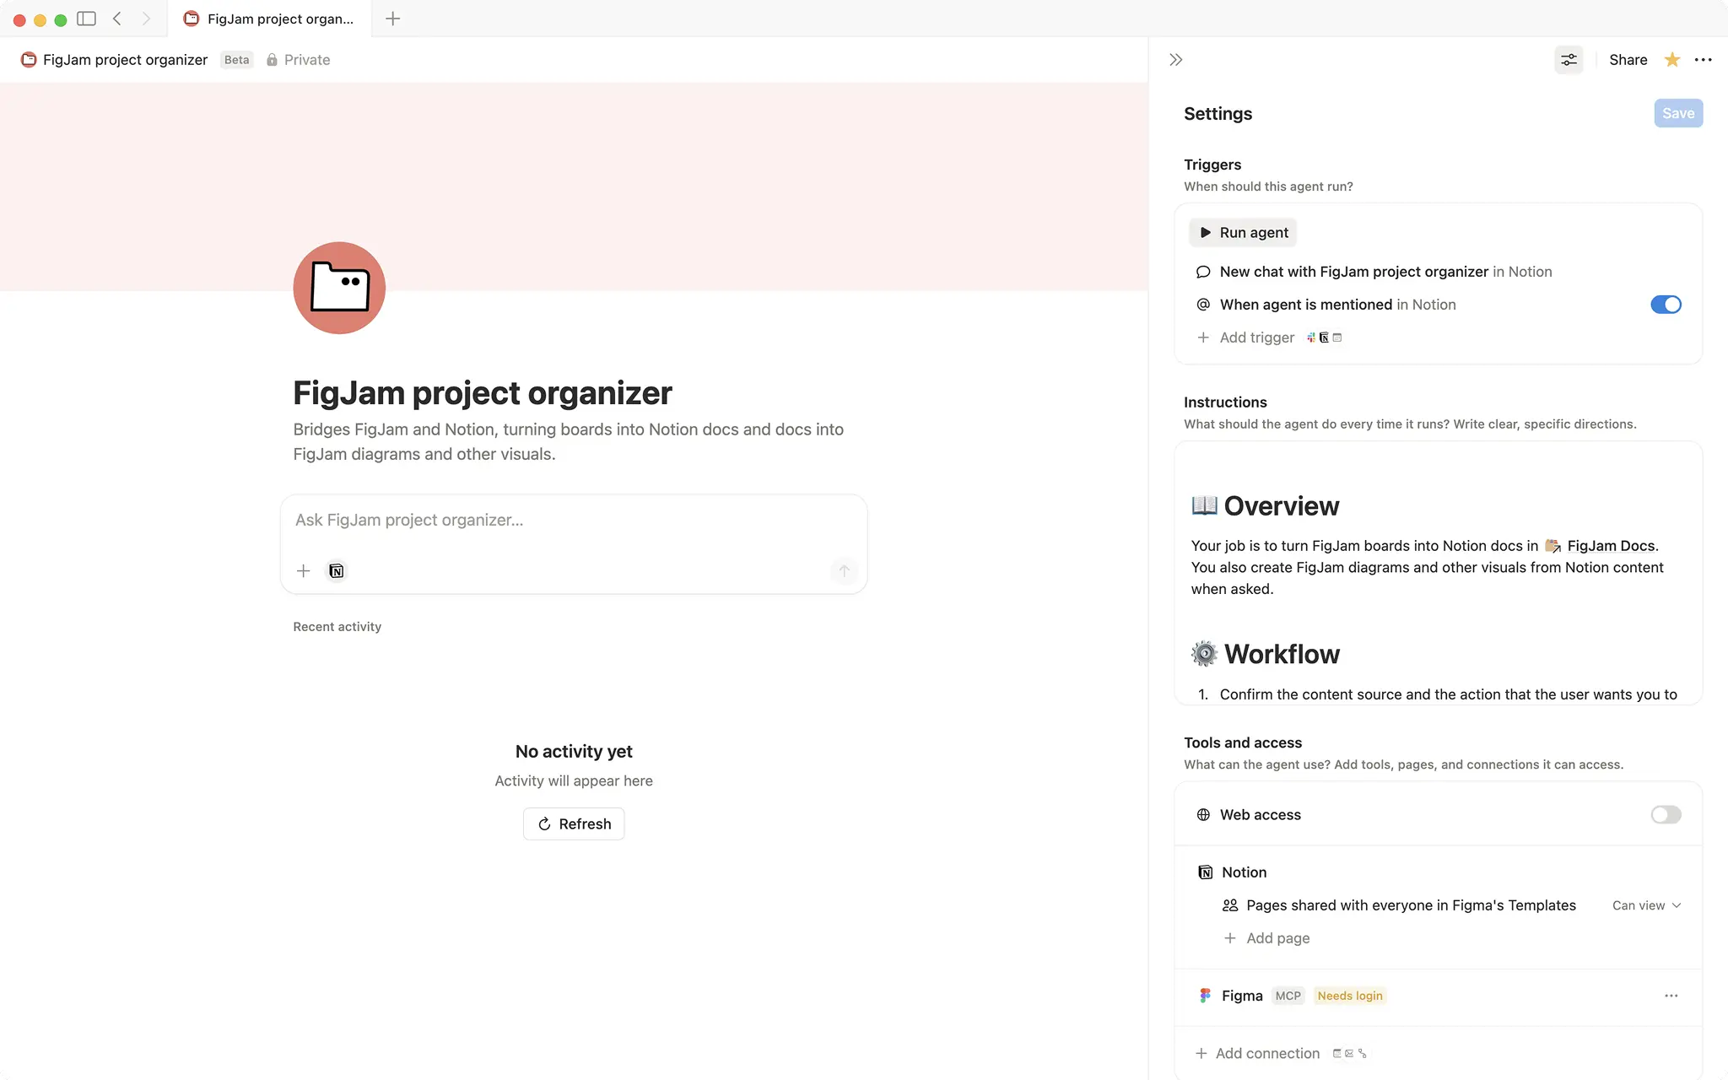The width and height of the screenshot is (1728, 1080).
Task: Click the Run agent button
Action: (1243, 233)
